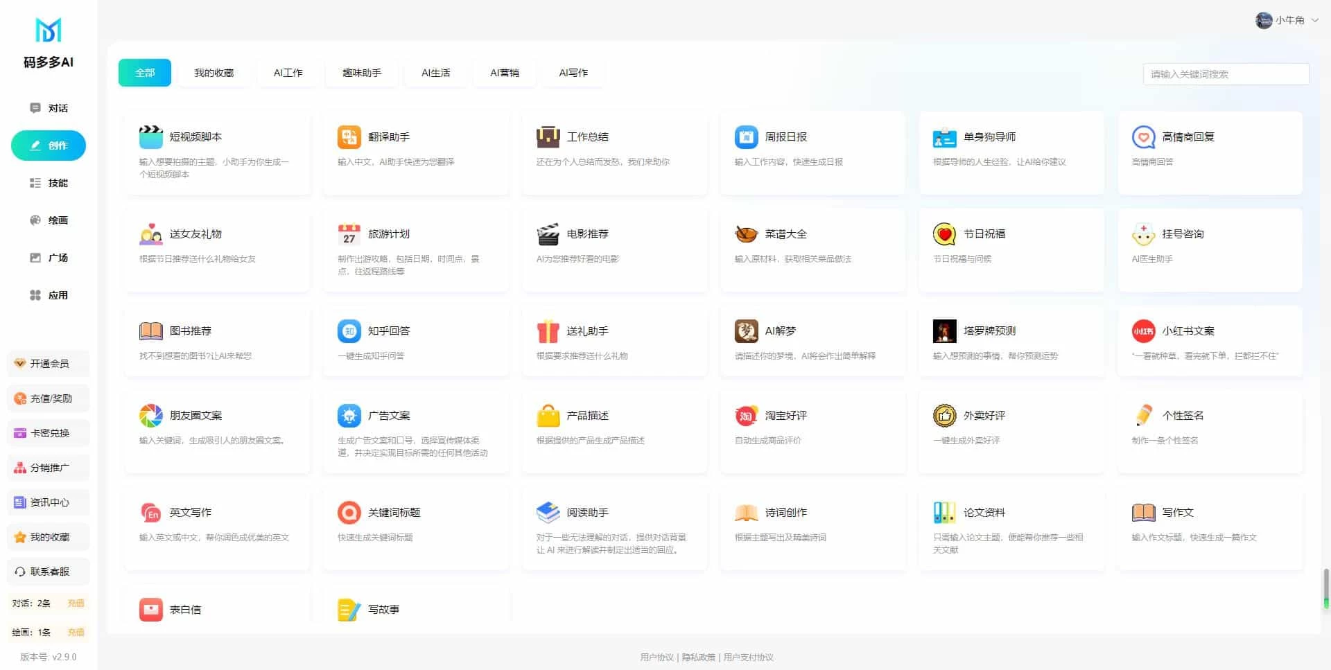Select the 知乎回答 blue icon

point(349,331)
